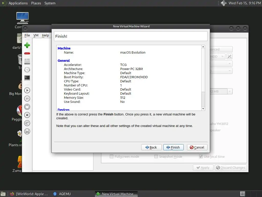Click the Apply button in AQEMU window

click(x=203, y=168)
